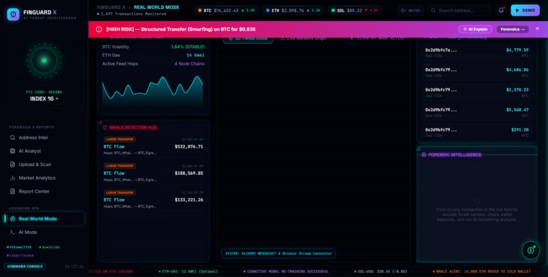The width and height of the screenshot is (548, 277).
Task: Click the ETH price ticker
Action: click(x=293, y=10)
